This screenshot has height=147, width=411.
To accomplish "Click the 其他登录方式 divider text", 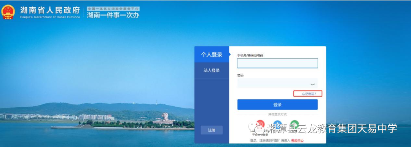I will tap(277, 114).
